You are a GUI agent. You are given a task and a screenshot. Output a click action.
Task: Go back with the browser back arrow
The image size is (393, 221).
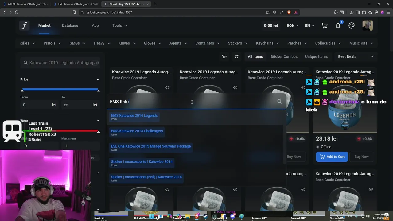pos(4,12)
